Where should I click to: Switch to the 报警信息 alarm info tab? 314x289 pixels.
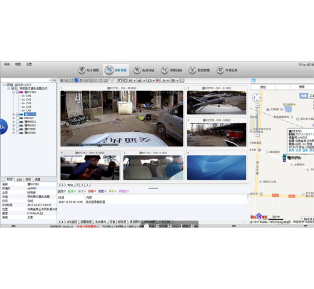pyautogui.click(x=86, y=222)
